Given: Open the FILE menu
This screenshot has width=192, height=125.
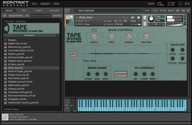Looking at the screenshot, I should coord(34,4).
